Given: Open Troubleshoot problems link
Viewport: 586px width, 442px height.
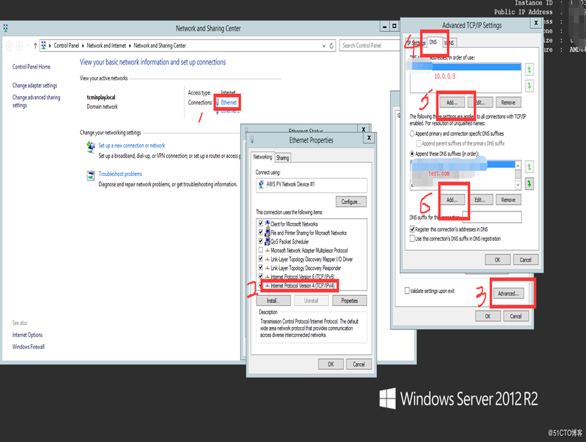Looking at the screenshot, I should 120,174.
